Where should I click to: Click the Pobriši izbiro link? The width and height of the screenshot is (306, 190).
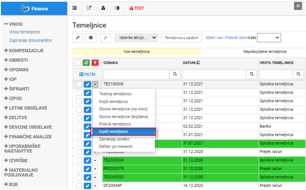[237, 38]
